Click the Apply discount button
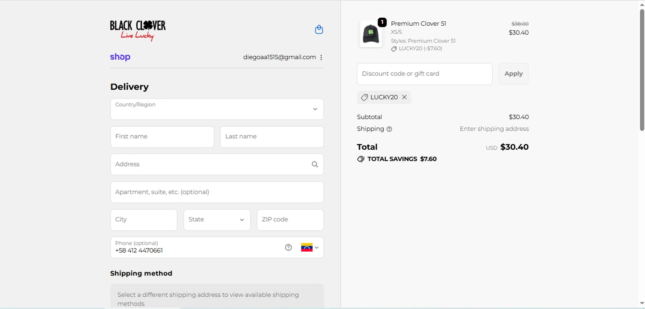 click(x=513, y=74)
